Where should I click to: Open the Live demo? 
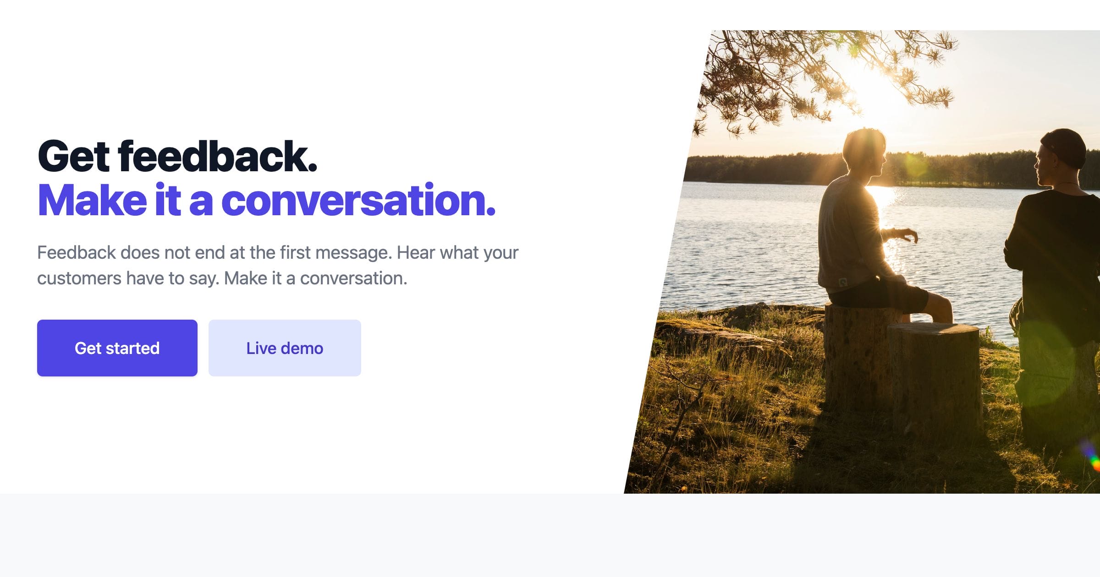[x=285, y=348]
